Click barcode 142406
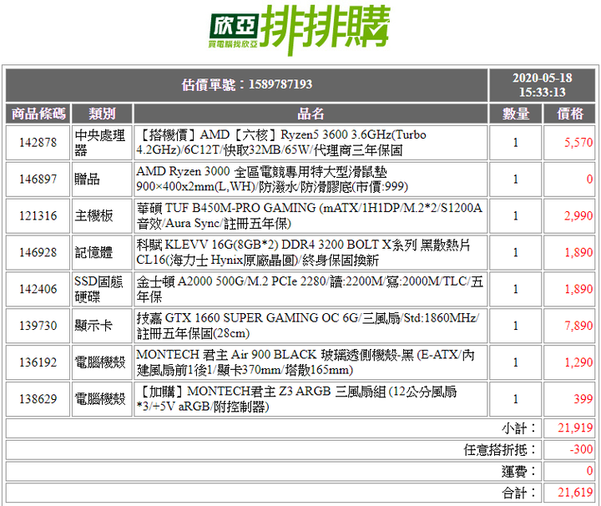 point(38,289)
